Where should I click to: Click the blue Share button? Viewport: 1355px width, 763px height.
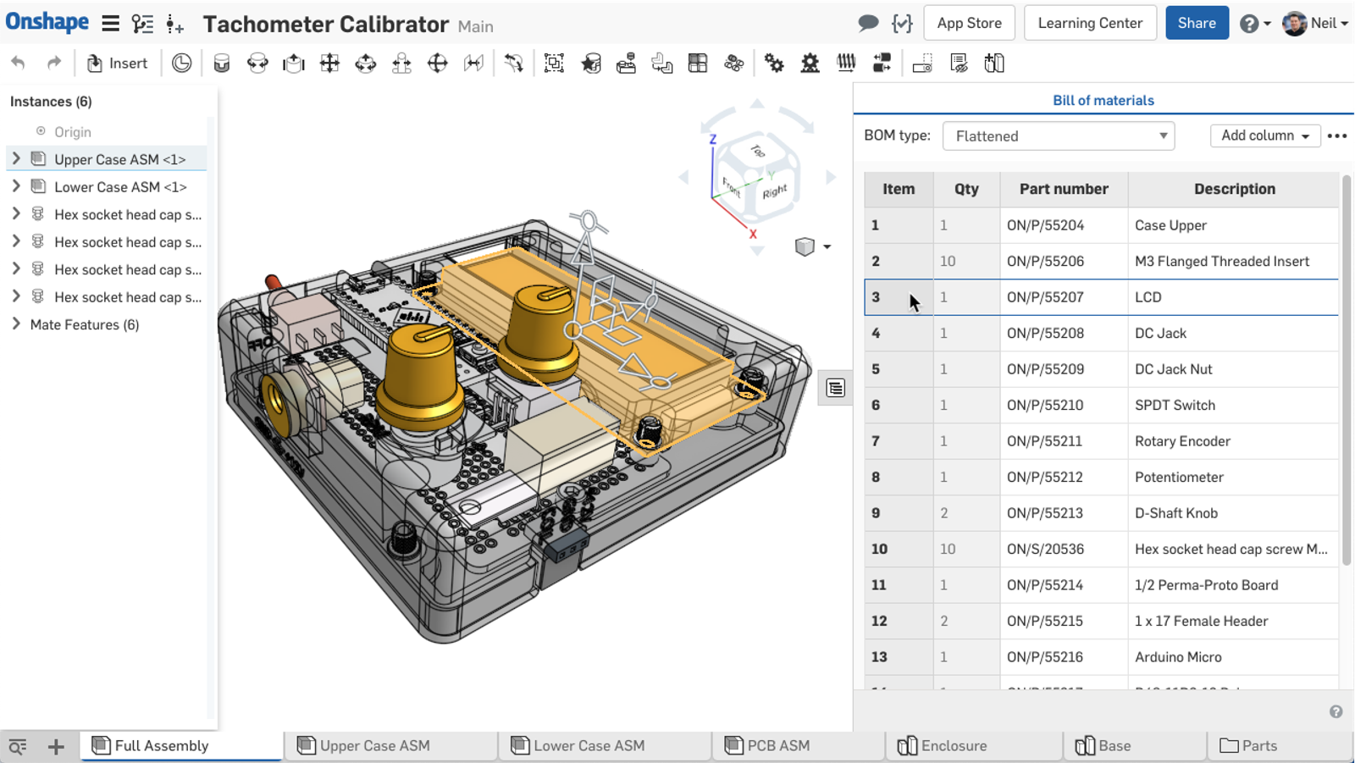[1196, 23]
